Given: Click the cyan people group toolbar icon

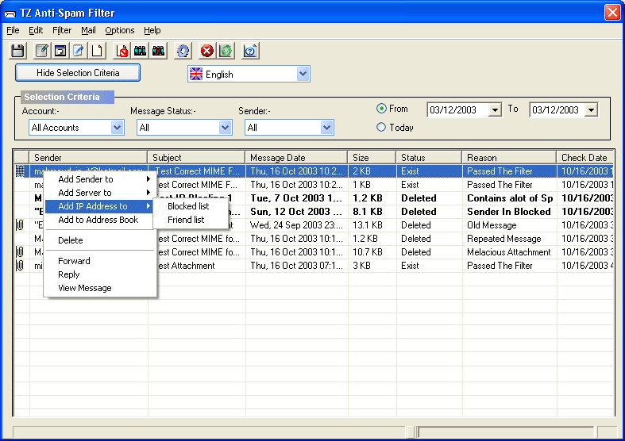Looking at the screenshot, I should pos(140,51).
